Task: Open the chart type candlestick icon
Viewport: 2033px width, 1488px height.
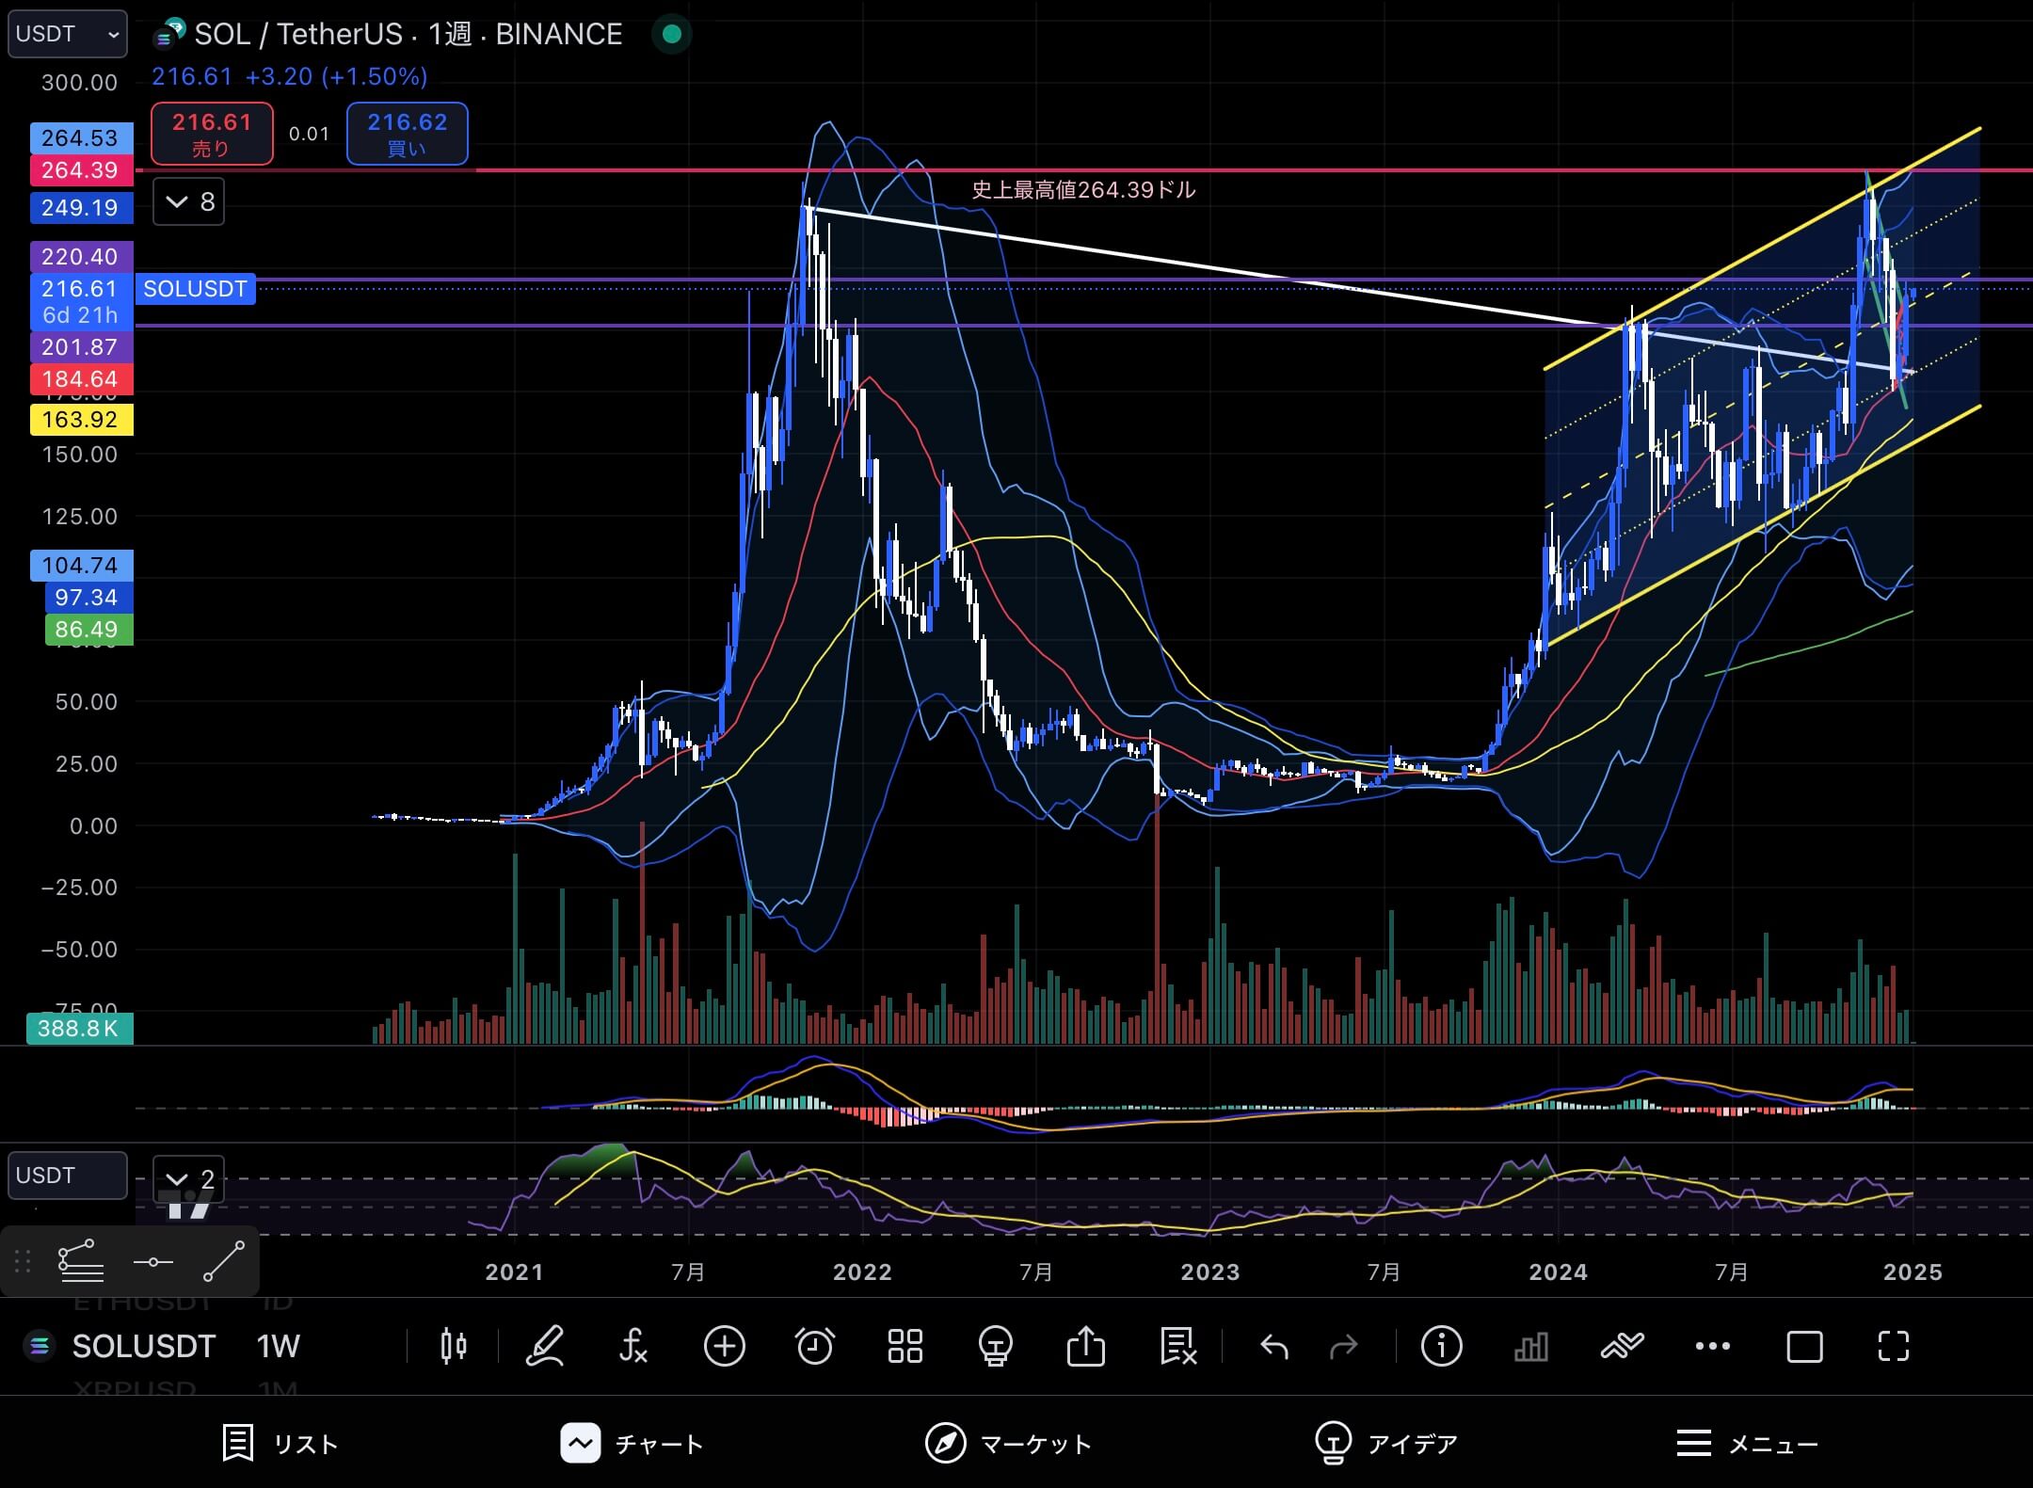Action: [x=454, y=1346]
